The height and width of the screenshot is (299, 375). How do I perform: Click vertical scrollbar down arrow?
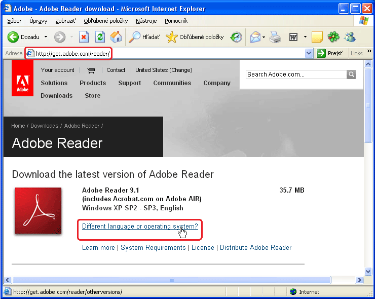[368, 271]
